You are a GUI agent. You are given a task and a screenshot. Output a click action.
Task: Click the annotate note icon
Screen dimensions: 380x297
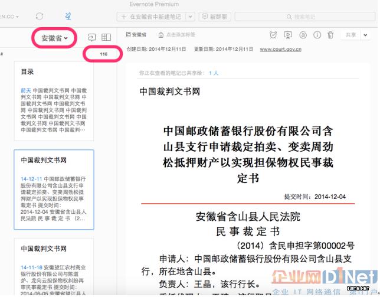pyautogui.click(x=303, y=35)
